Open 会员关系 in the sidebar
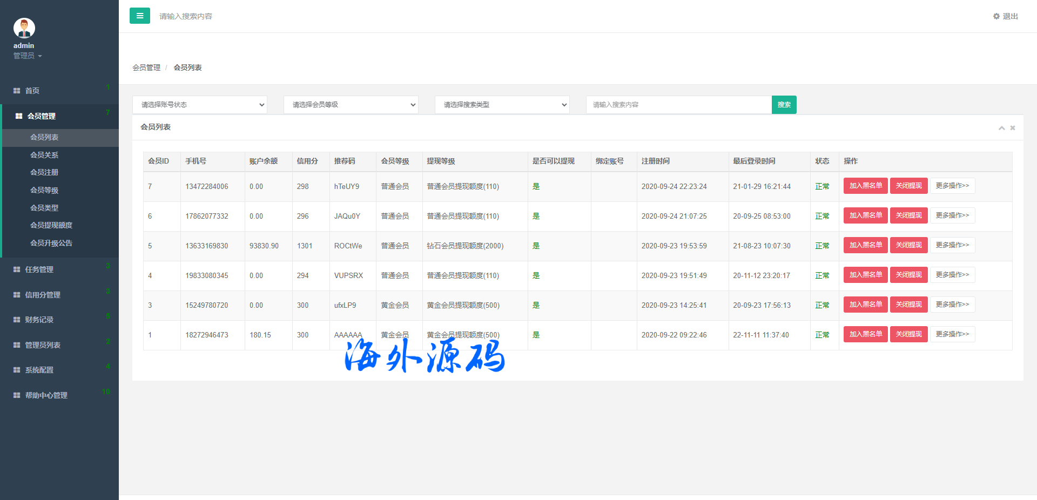 click(44, 155)
